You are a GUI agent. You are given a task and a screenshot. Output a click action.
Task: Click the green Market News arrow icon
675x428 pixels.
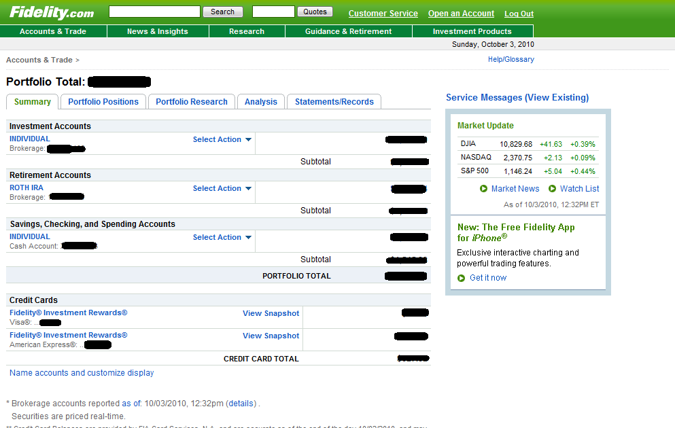click(483, 189)
